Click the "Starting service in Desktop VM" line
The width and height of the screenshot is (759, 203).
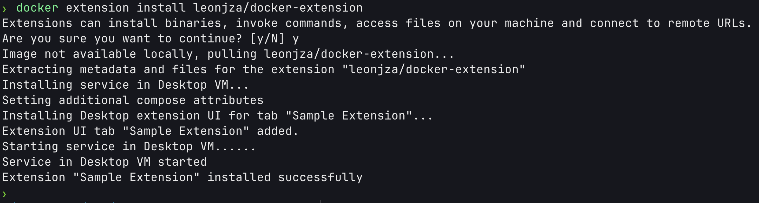point(129,146)
